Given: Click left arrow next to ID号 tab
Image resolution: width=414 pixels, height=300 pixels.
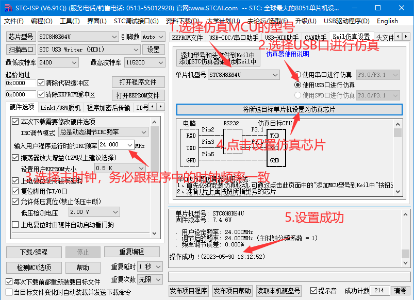Looking at the screenshot, I should tap(153, 107).
